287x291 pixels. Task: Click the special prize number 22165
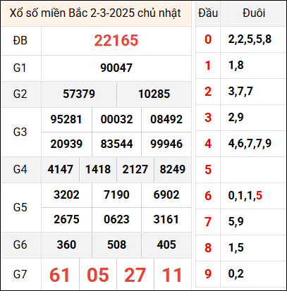(116, 40)
